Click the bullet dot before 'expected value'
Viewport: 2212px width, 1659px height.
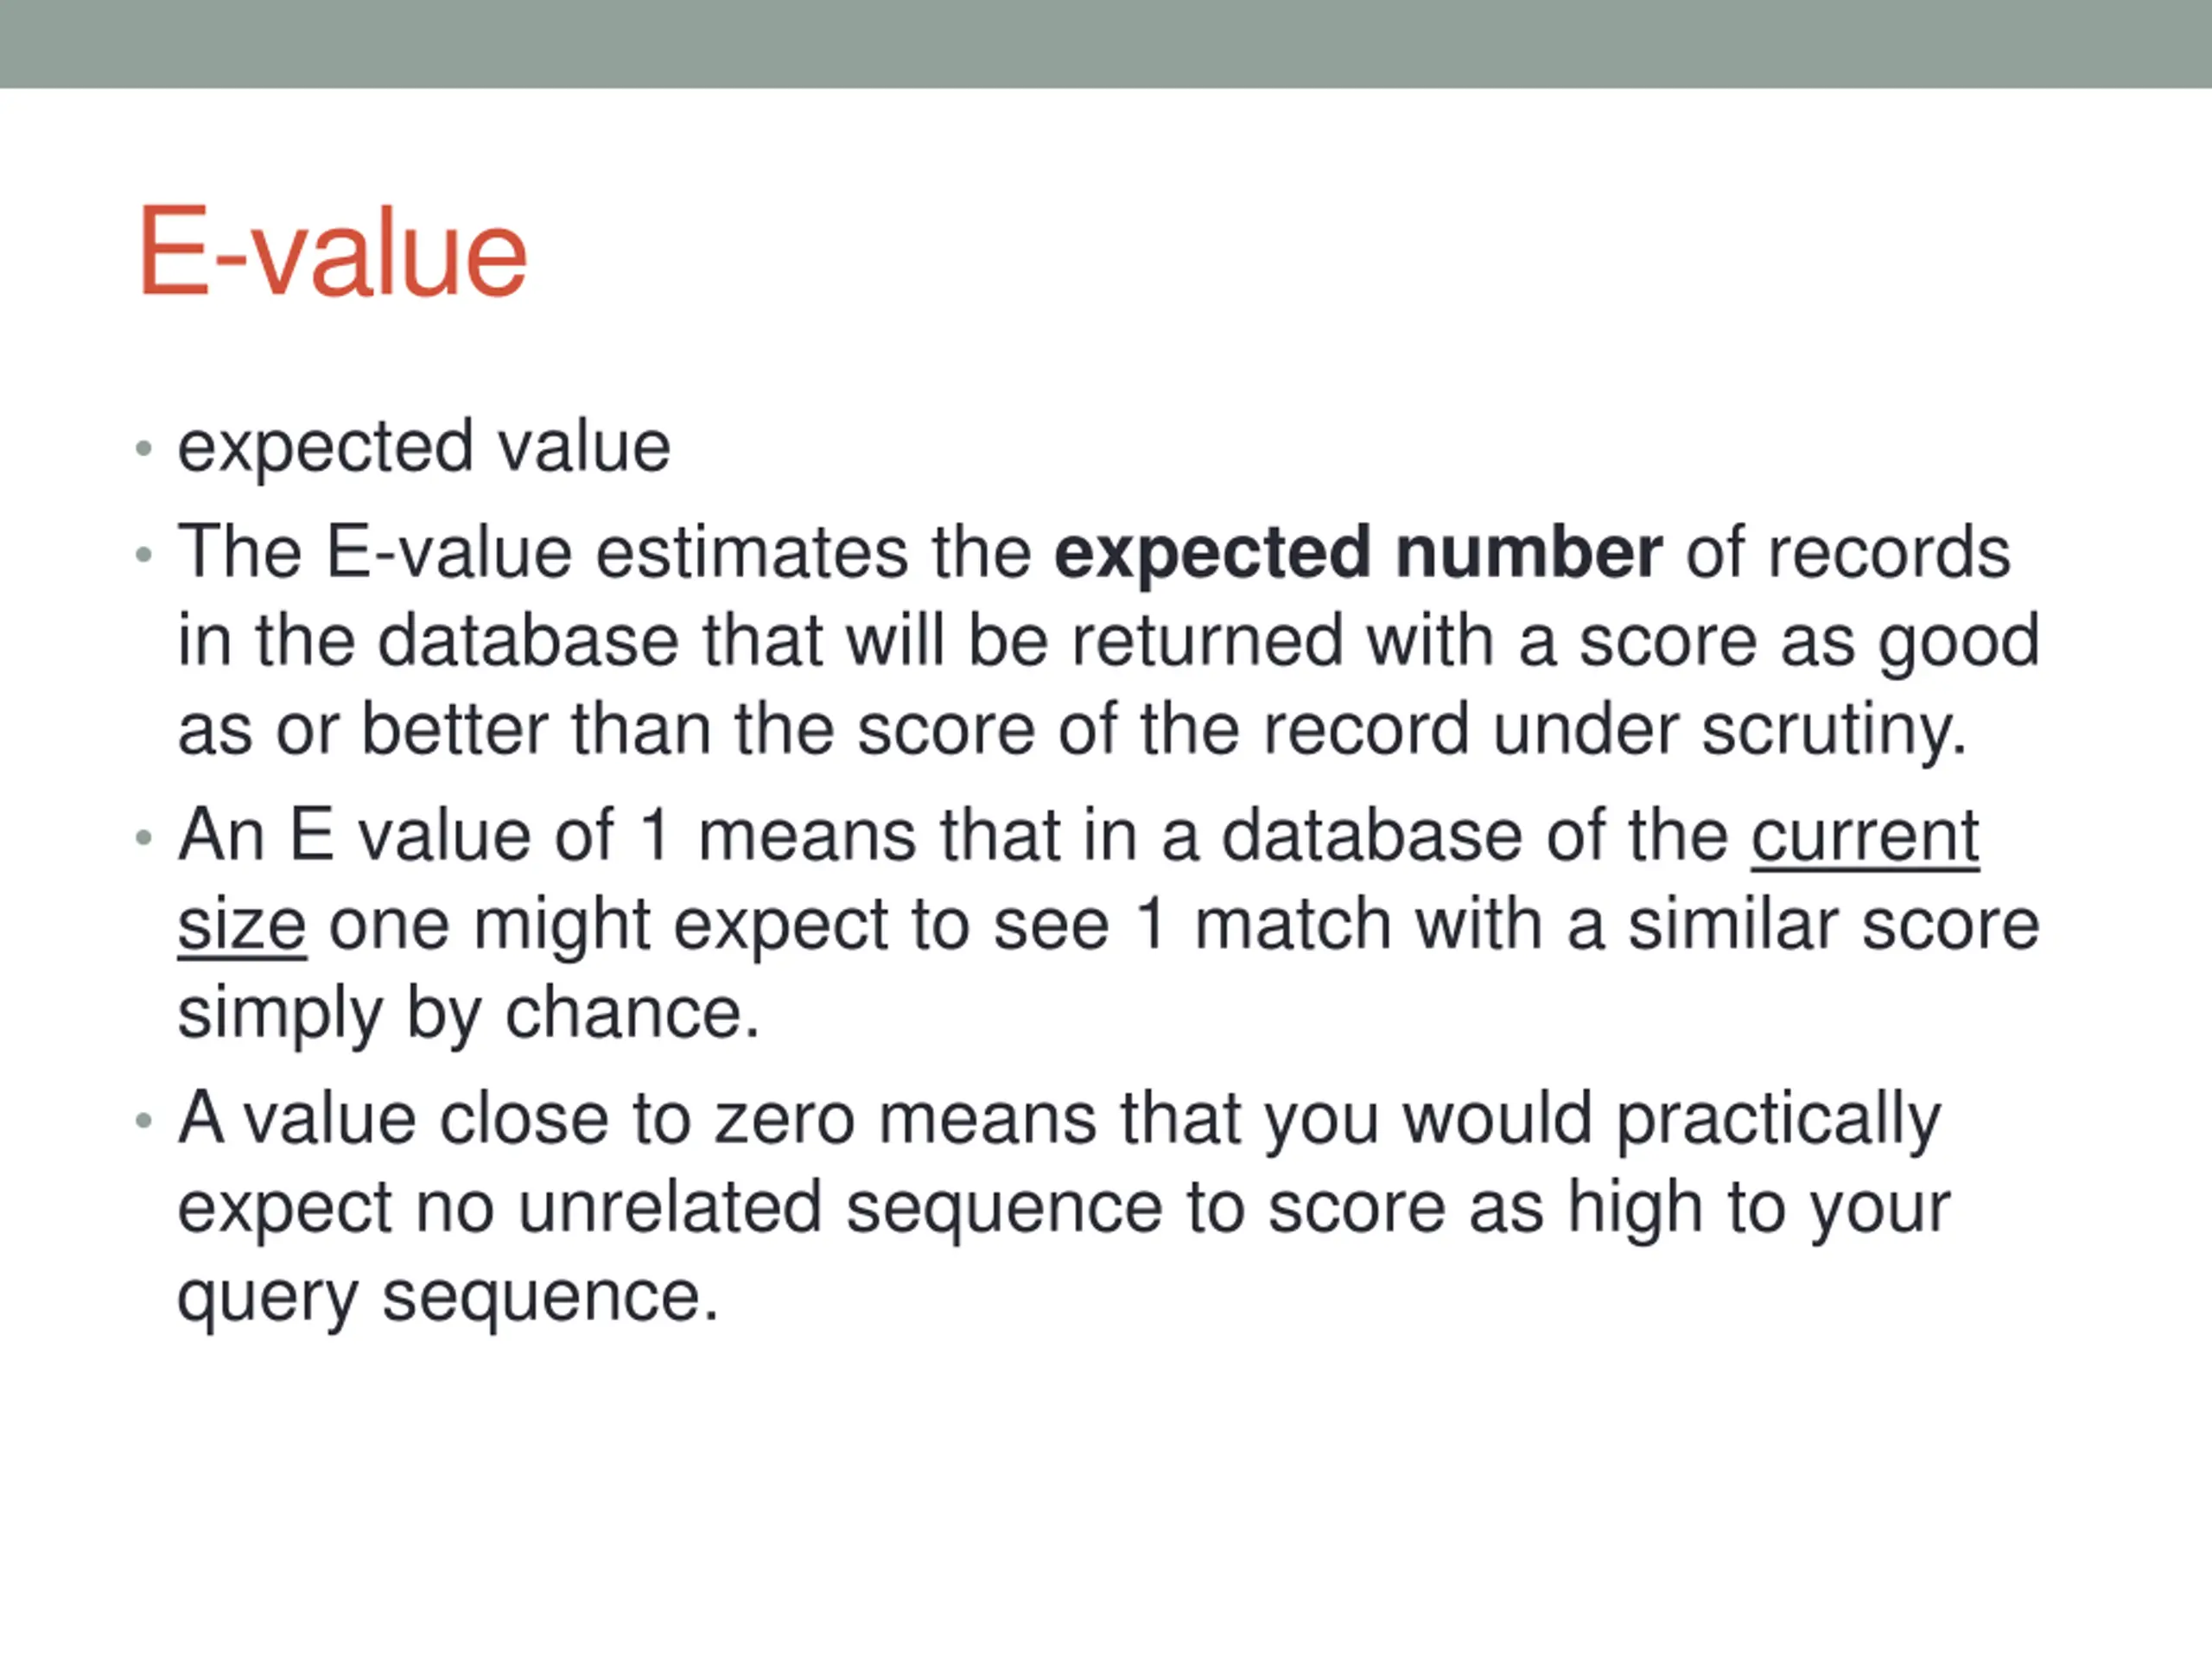[143, 449]
